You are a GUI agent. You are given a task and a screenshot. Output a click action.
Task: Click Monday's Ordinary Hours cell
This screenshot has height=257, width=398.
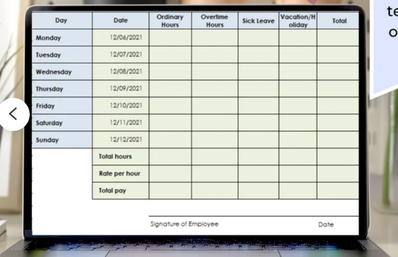point(171,38)
